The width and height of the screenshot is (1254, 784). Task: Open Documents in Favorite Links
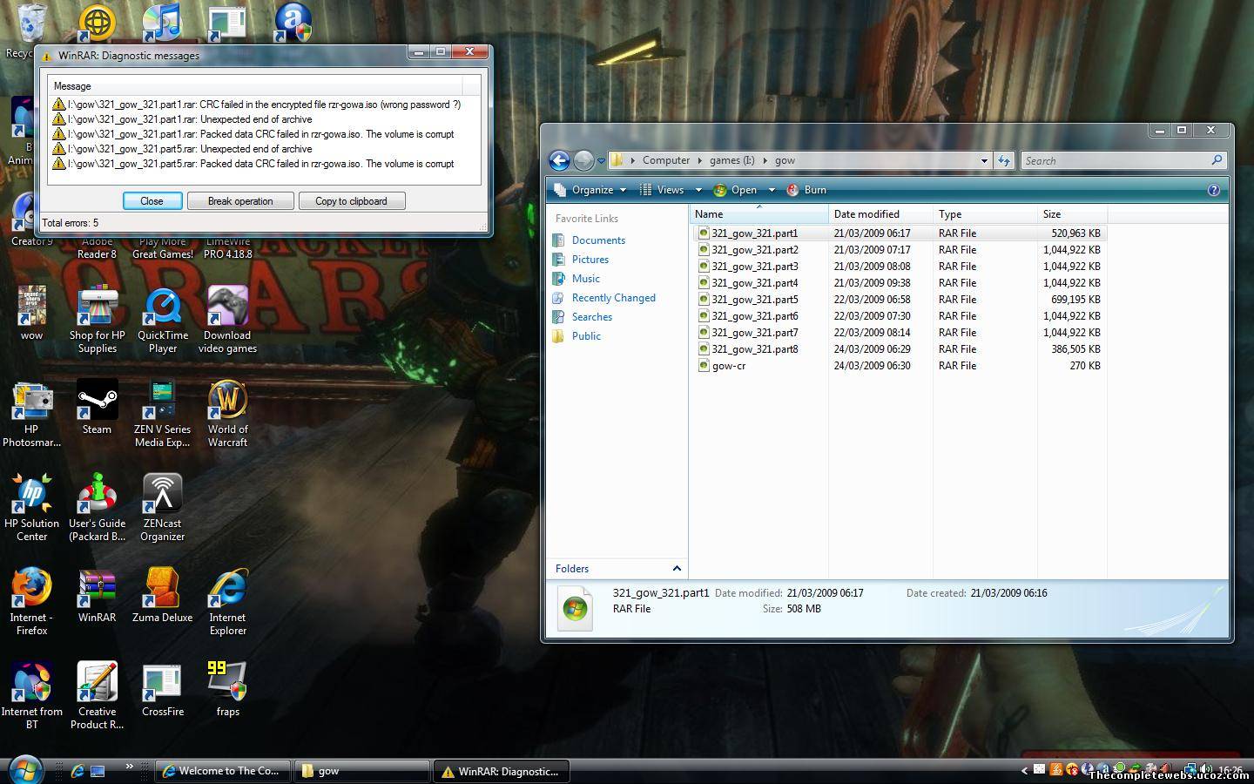(598, 240)
